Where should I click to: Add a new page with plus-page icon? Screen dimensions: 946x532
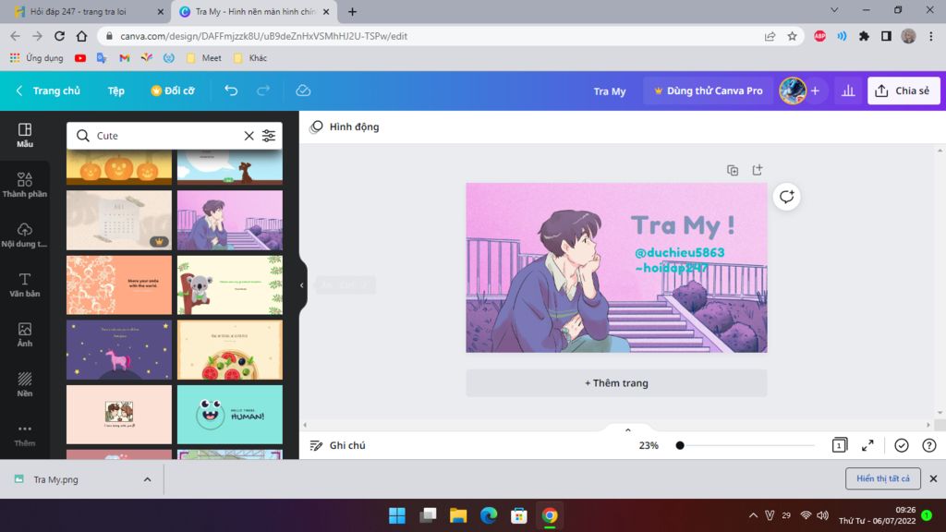click(758, 170)
